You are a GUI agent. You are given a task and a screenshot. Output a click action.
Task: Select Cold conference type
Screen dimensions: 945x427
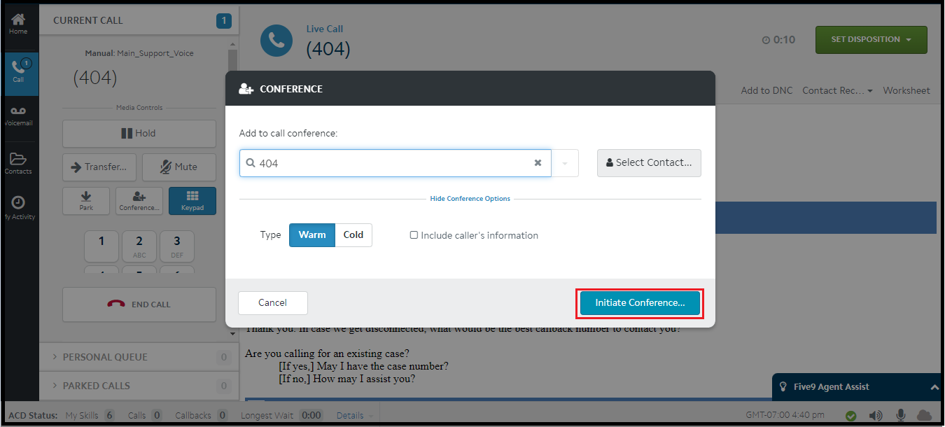click(353, 235)
